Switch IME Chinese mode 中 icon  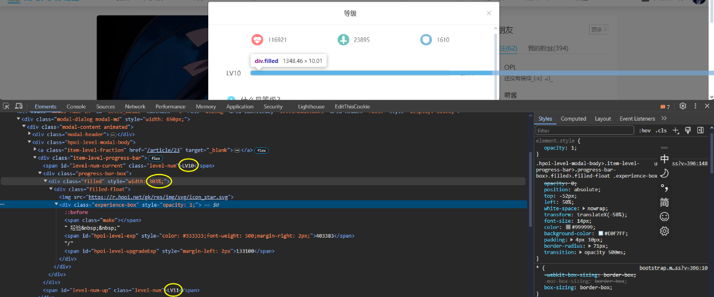(x=665, y=160)
